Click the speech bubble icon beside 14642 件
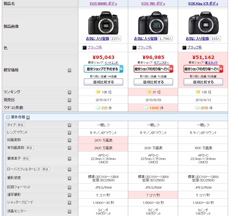Image resolution: width=238 pixels, height=216 pixels. tap(146, 108)
